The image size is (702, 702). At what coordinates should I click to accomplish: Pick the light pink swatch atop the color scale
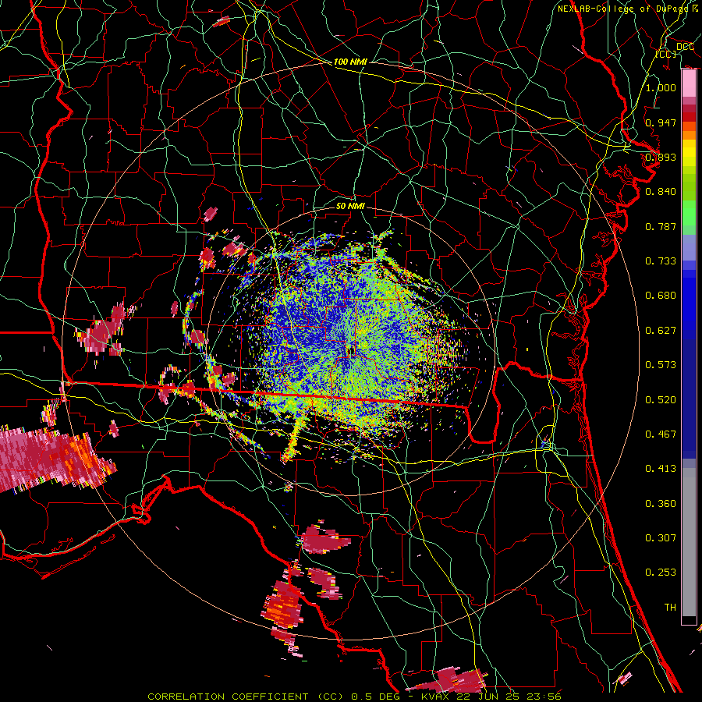(689, 83)
